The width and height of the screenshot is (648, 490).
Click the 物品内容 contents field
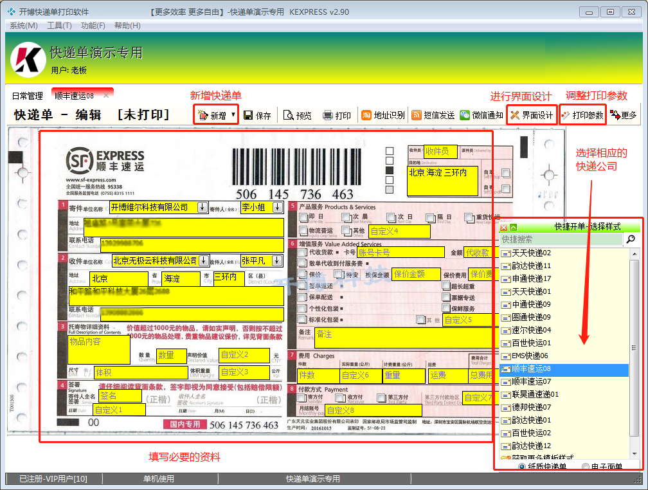99,350
